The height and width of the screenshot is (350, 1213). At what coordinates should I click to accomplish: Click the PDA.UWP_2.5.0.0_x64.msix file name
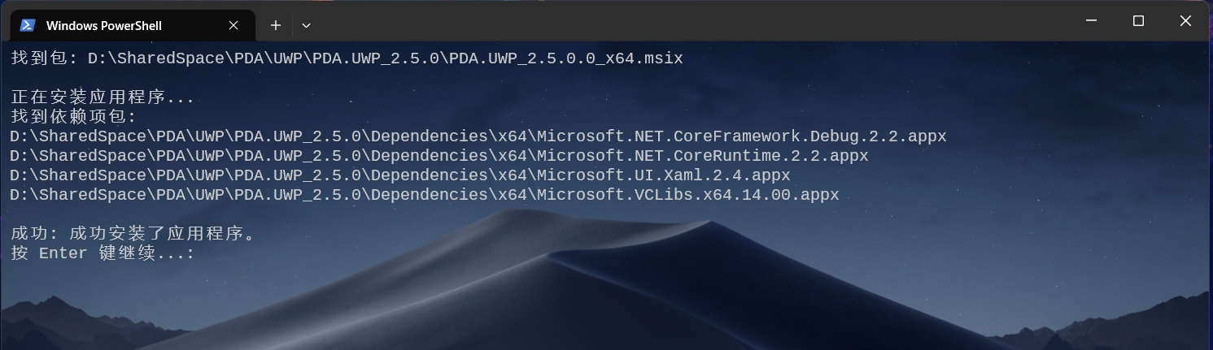point(566,58)
